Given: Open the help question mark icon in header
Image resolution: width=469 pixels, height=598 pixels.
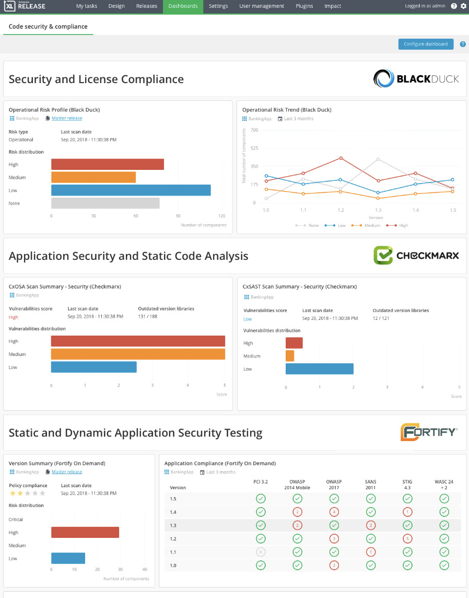Looking at the screenshot, I should [x=454, y=6].
